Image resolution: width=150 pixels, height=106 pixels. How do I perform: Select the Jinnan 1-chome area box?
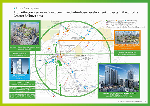click(127, 53)
